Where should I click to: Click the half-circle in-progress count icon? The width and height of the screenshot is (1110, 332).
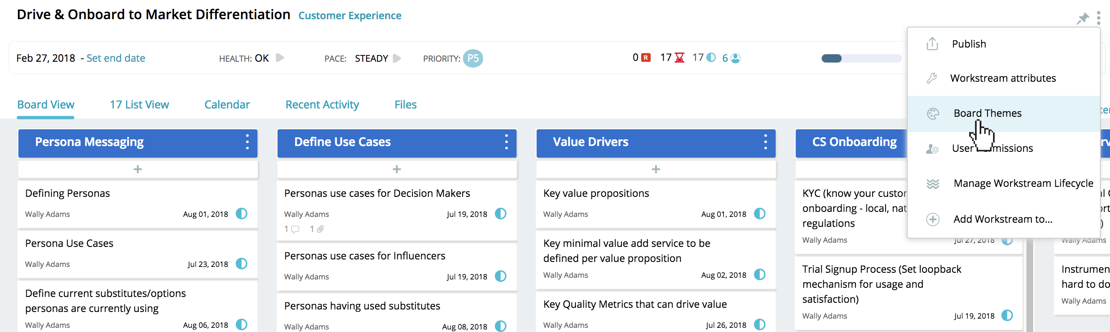[x=711, y=58]
